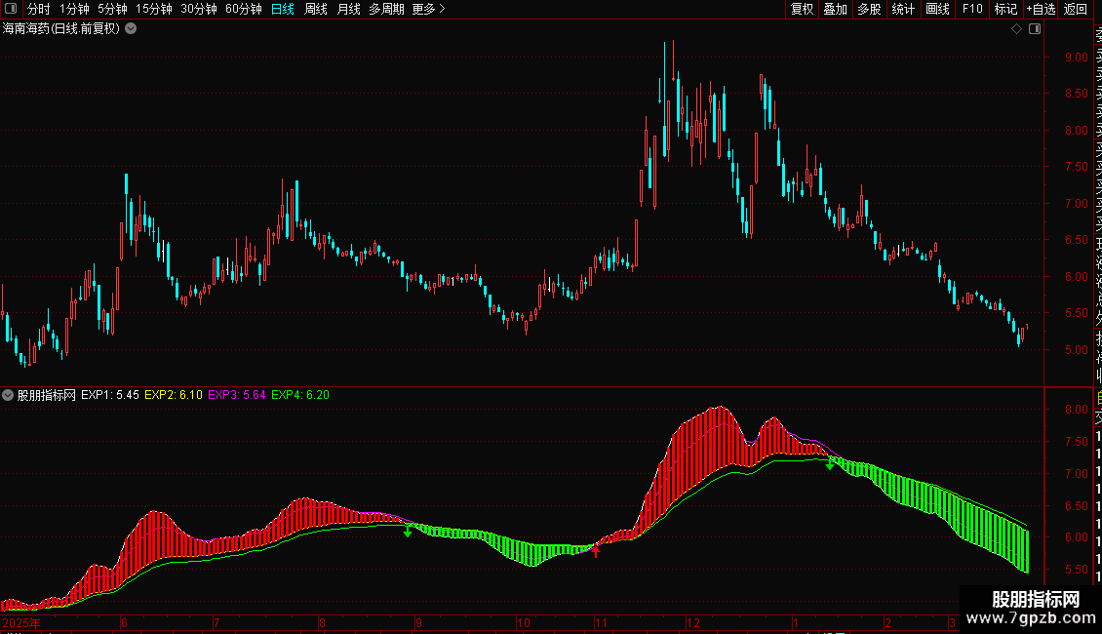Image resolution: width=1102 pixels, height=634 pixels.
Task: Toggle the left sidebar panel icon
Action: click(x=11, y=9)
